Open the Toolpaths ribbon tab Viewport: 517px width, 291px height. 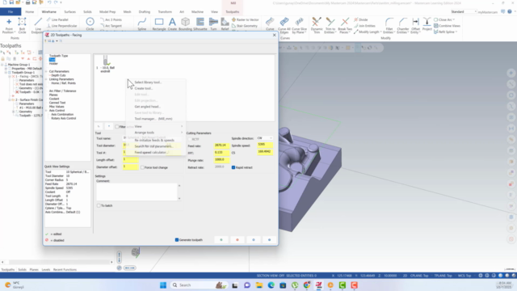[x=233, y=12]
